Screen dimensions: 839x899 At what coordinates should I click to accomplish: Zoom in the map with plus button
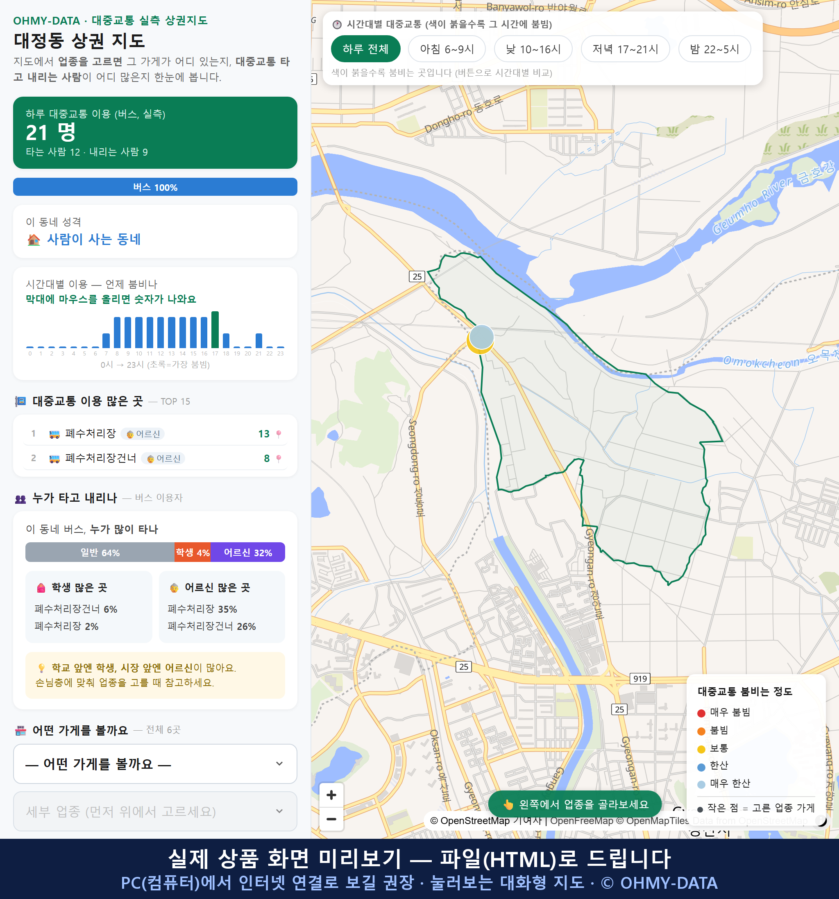coord(331,795)
